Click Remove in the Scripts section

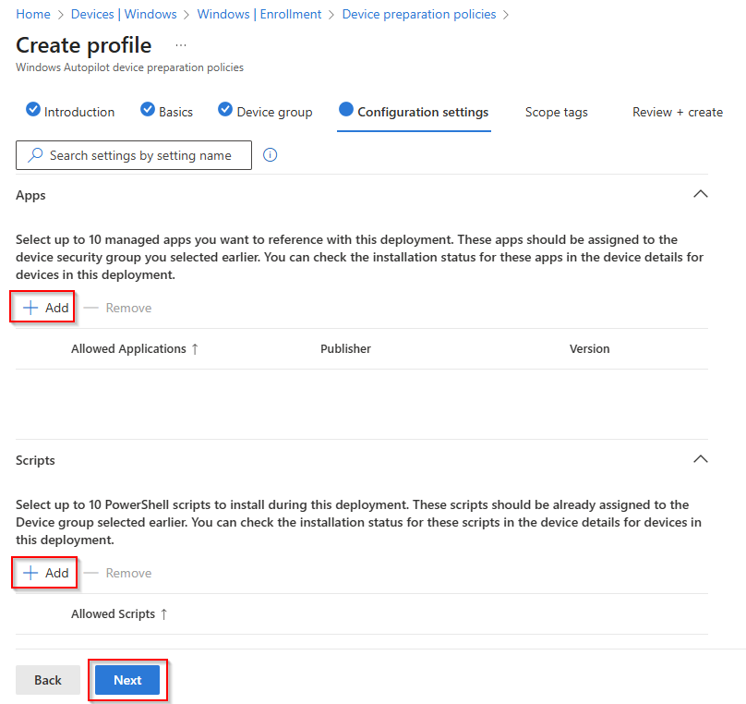(118, 573)
